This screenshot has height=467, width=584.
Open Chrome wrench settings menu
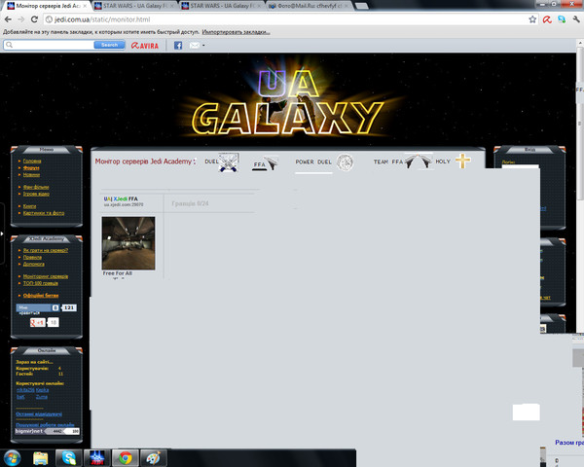click(x=576, y=19)
